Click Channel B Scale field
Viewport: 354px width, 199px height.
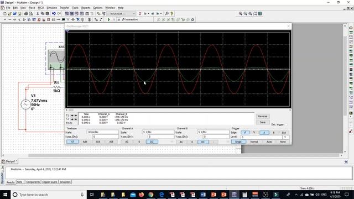pos(213,132)
